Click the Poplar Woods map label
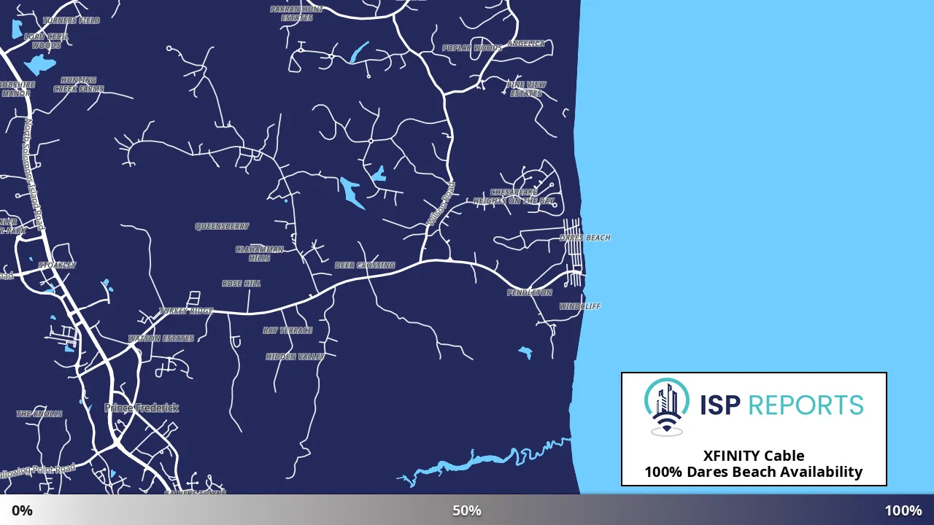 472,48
